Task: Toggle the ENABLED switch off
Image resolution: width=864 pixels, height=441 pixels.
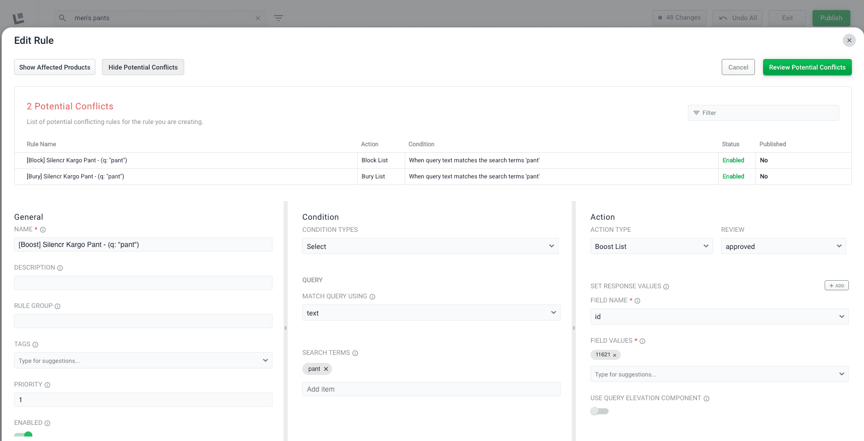Action: (x=23, y=434)
